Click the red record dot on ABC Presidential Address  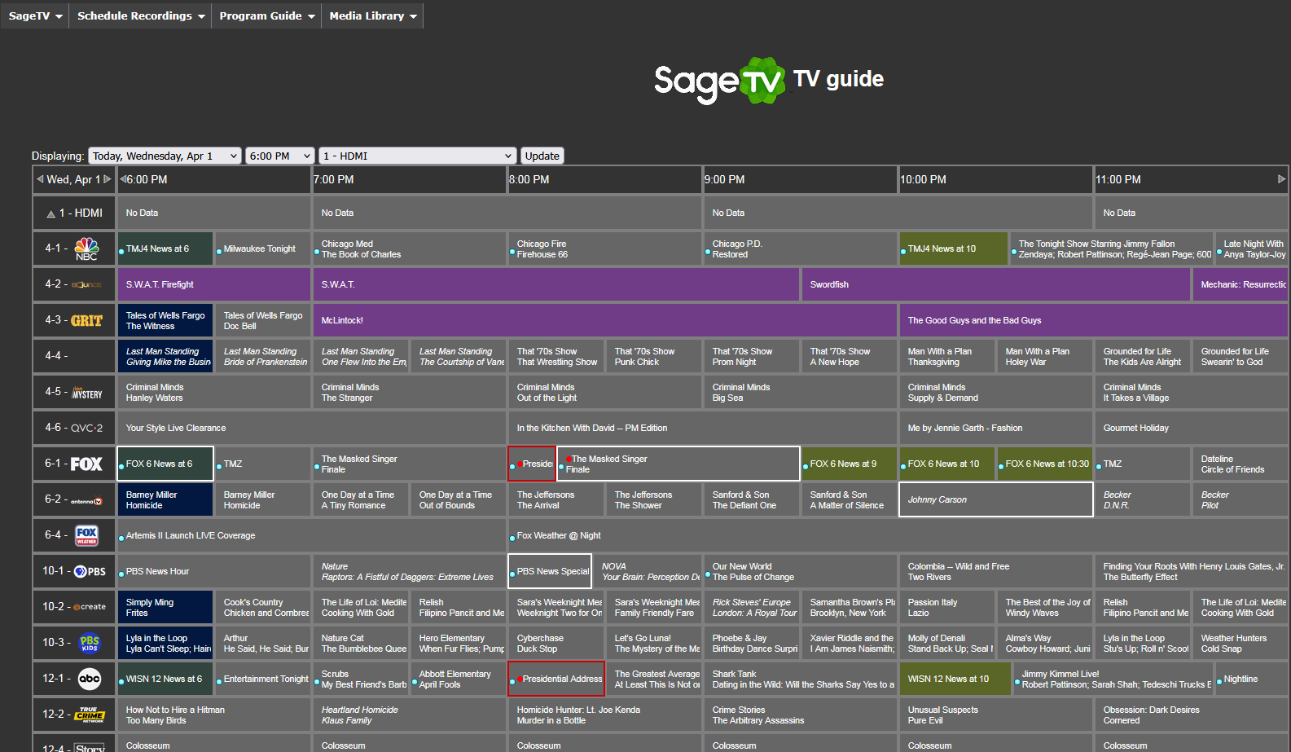click(x=519, y=679)
